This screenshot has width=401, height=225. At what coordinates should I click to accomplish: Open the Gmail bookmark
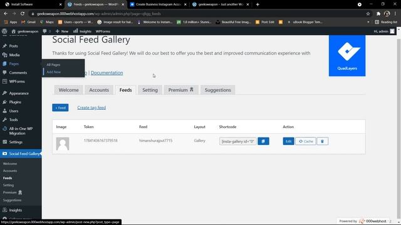pyautogui.click(x=28, y=22)
